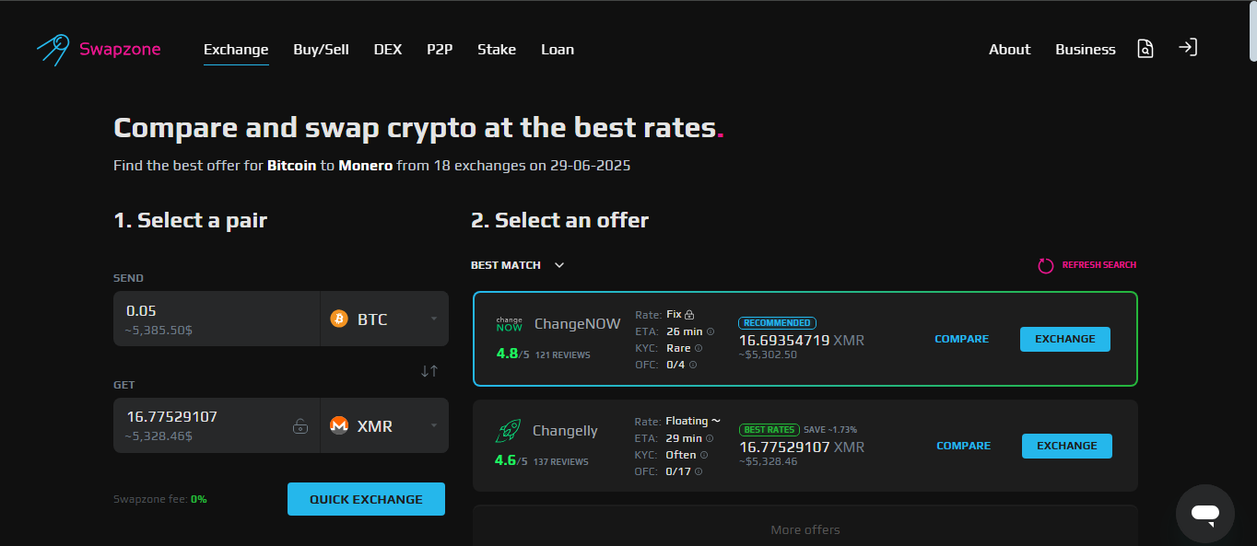Click the Monero coin icon

pos(339,425)
